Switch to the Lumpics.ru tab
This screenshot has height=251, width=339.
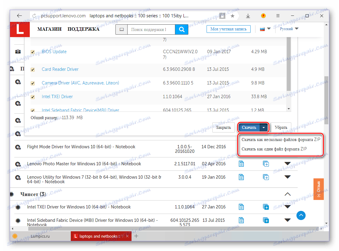tap(40, 236)
